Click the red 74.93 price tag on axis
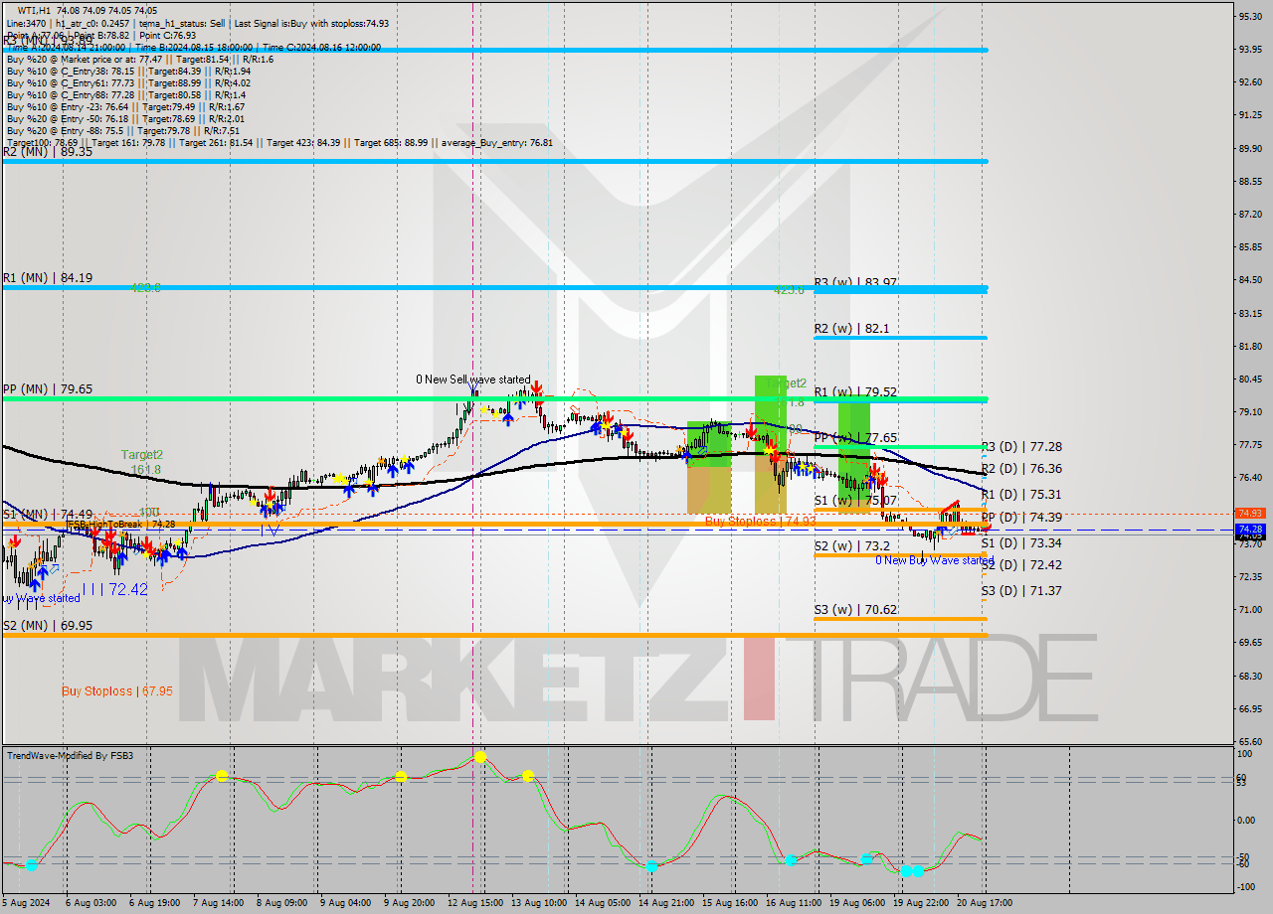Viewport: 1273px width, 914px height. click(x=1249, y=514)
